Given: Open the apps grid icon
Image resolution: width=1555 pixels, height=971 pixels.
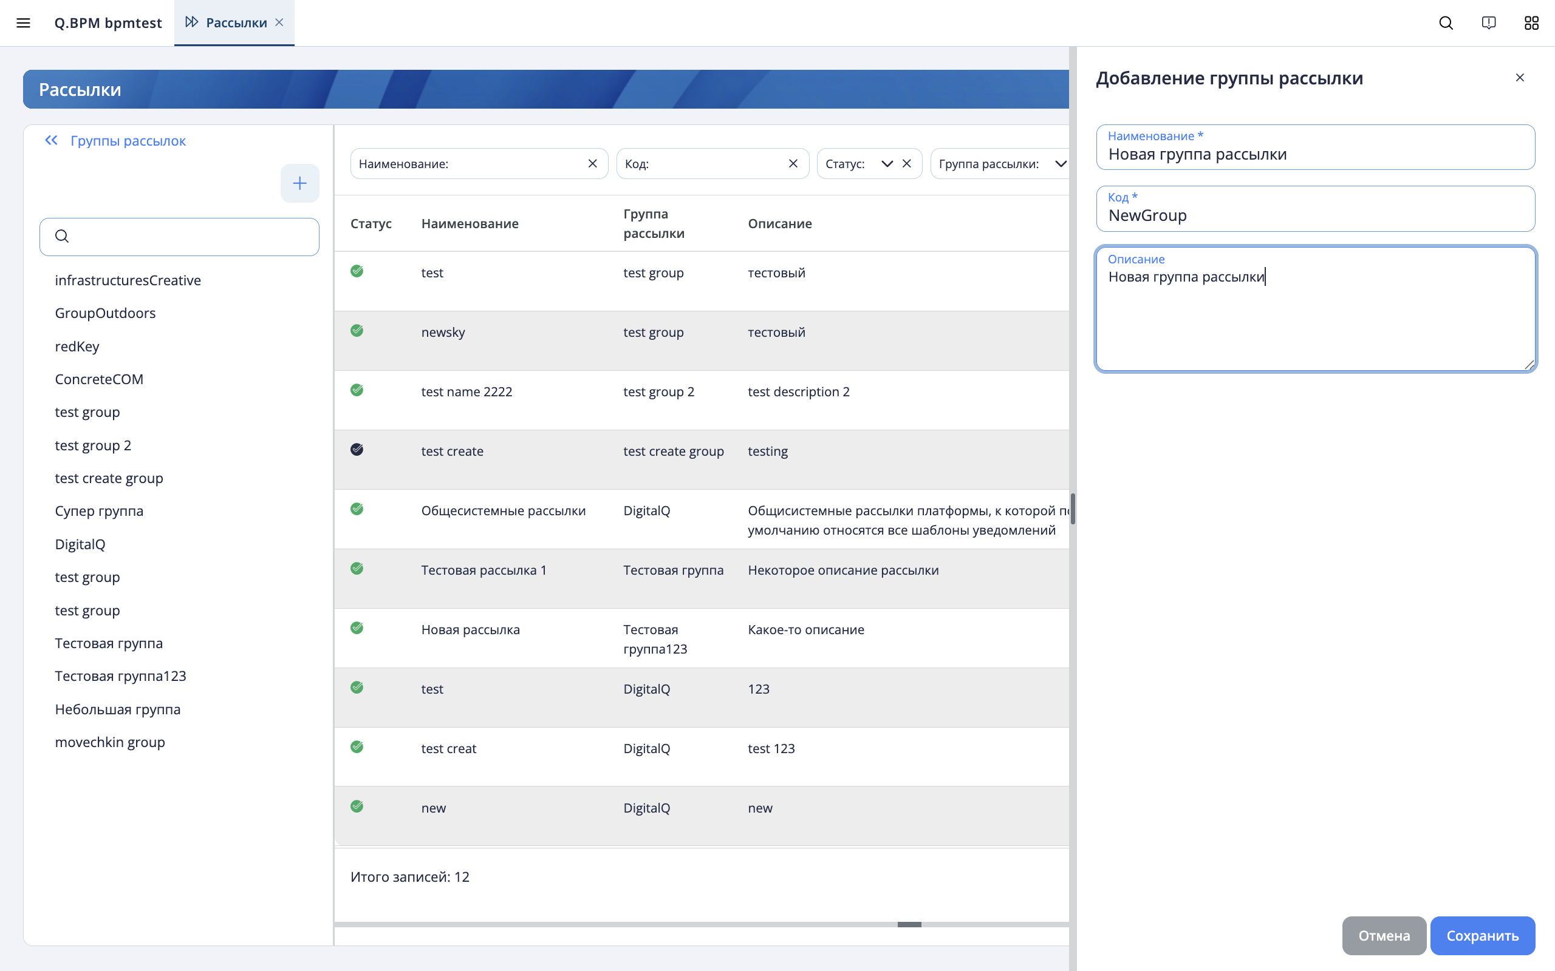Looking at the screenshot, I should click(x=1531, y=23).
